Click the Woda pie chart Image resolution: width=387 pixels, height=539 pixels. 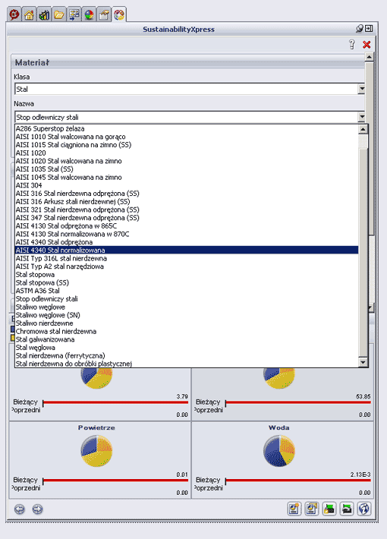[x=279, y=451]
